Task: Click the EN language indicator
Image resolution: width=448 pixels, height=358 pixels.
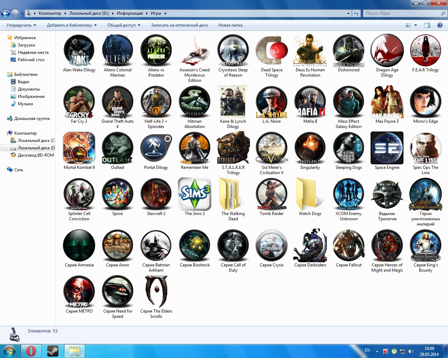Action: pos(367,350)
